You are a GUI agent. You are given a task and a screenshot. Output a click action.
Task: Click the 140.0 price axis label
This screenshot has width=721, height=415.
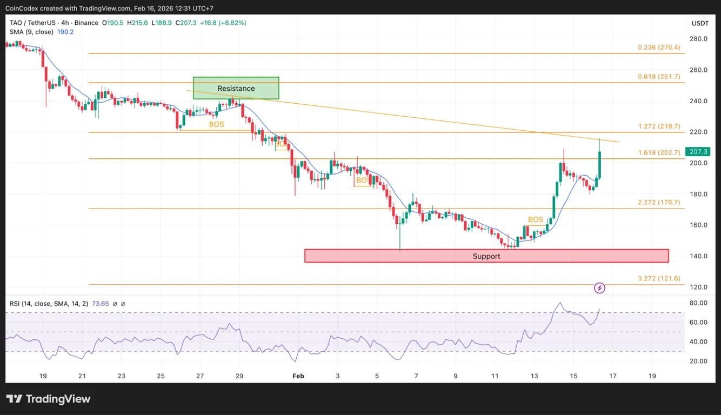(x=699, y=256)
